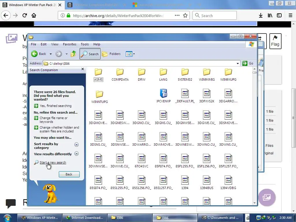296x222 pixels.
Task: Open the Edit menu in Explorer
Action: pos(43,44)
